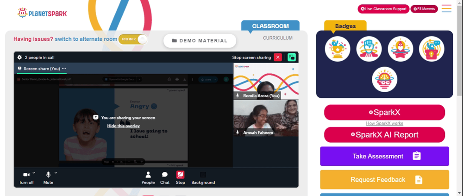Screen dimensions: 463x196
Task: Switch to Curriculum tab
Action: tap(278, 38)
